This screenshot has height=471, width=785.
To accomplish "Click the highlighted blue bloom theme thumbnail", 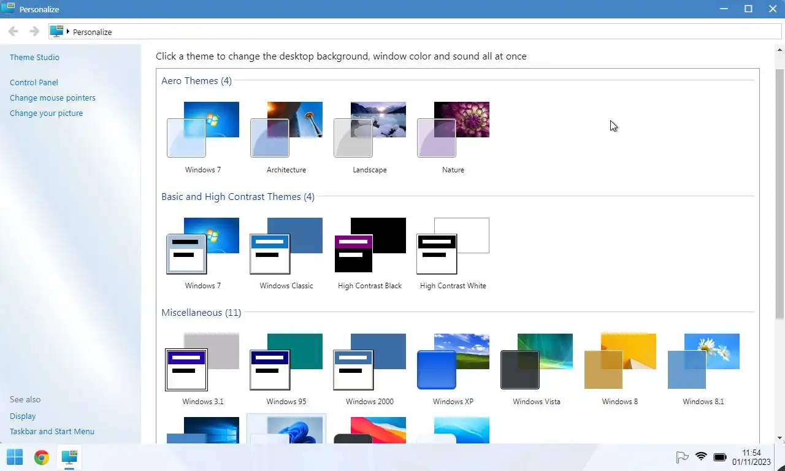I will click(286, 429).
